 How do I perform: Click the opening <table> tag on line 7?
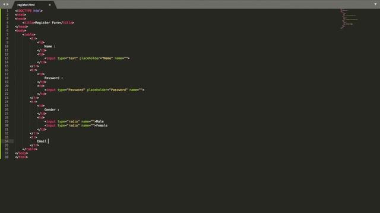pyautogui.click(x=29, y=34)
